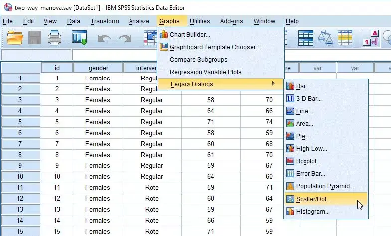The width and height of the screenshot is (391, 236).
Task: Click the Area chart icon in submenu
Action: (x=290, y=123)
